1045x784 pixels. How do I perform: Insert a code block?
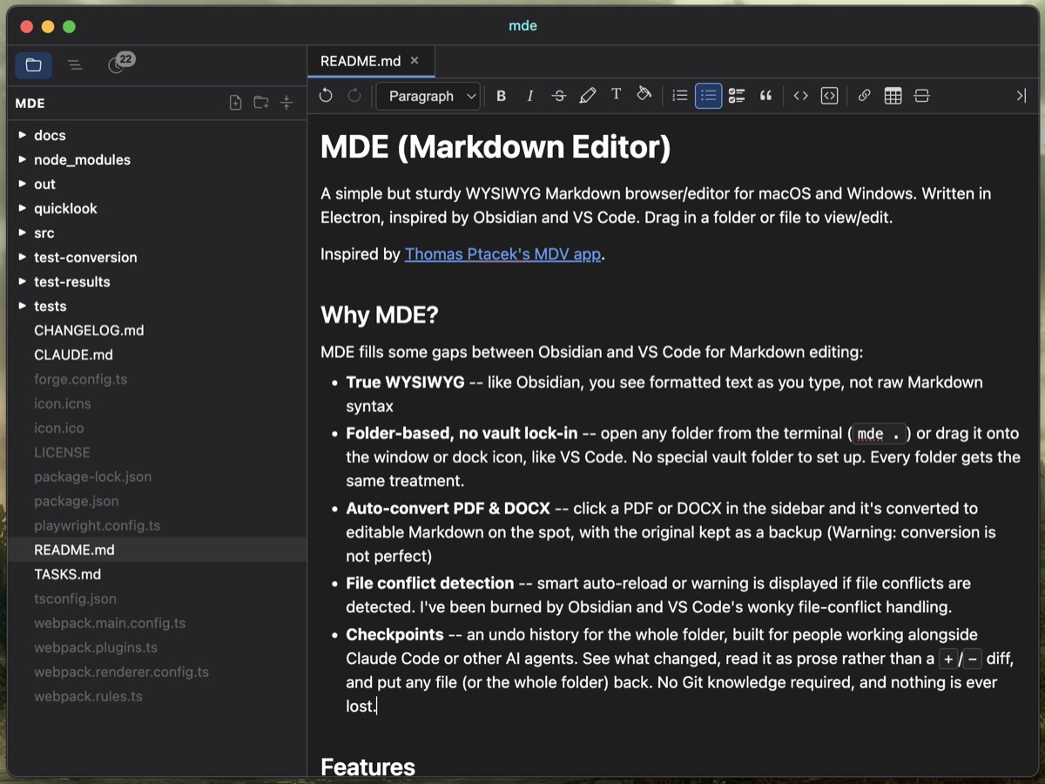pos(830,96)
